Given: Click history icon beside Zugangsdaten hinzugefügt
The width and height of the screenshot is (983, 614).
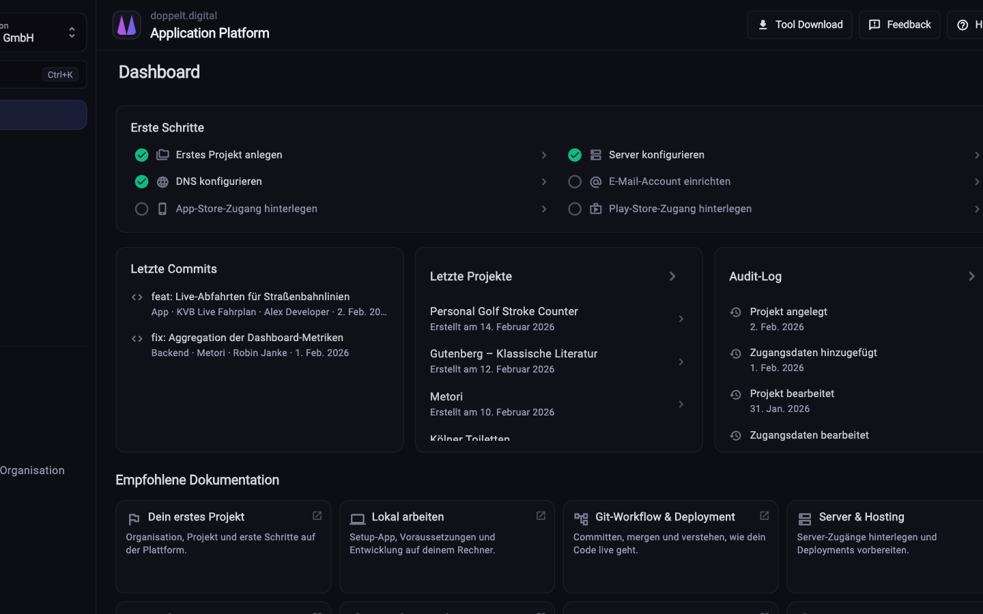Looking at the screenshot, I should click(x=735, y=353).
